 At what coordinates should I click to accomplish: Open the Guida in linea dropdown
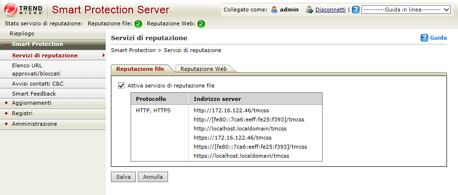click(x=406, y=10)
